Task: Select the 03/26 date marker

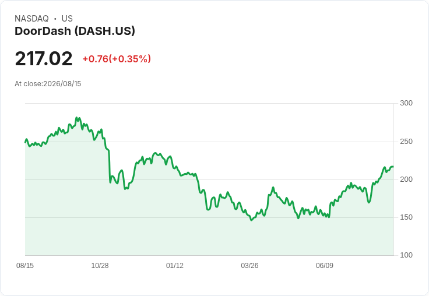Action: [249, 265]
